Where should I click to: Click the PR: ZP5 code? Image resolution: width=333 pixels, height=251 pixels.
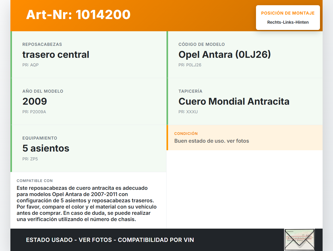tap(30, 159)
